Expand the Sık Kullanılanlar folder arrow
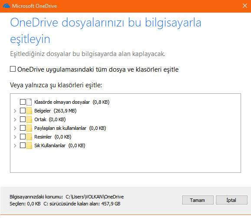 (15, 145)
